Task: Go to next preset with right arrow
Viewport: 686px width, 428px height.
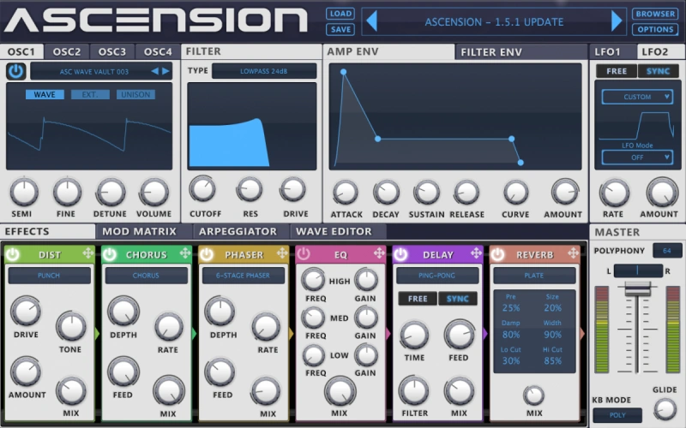Action: click(x=617, y=21)
